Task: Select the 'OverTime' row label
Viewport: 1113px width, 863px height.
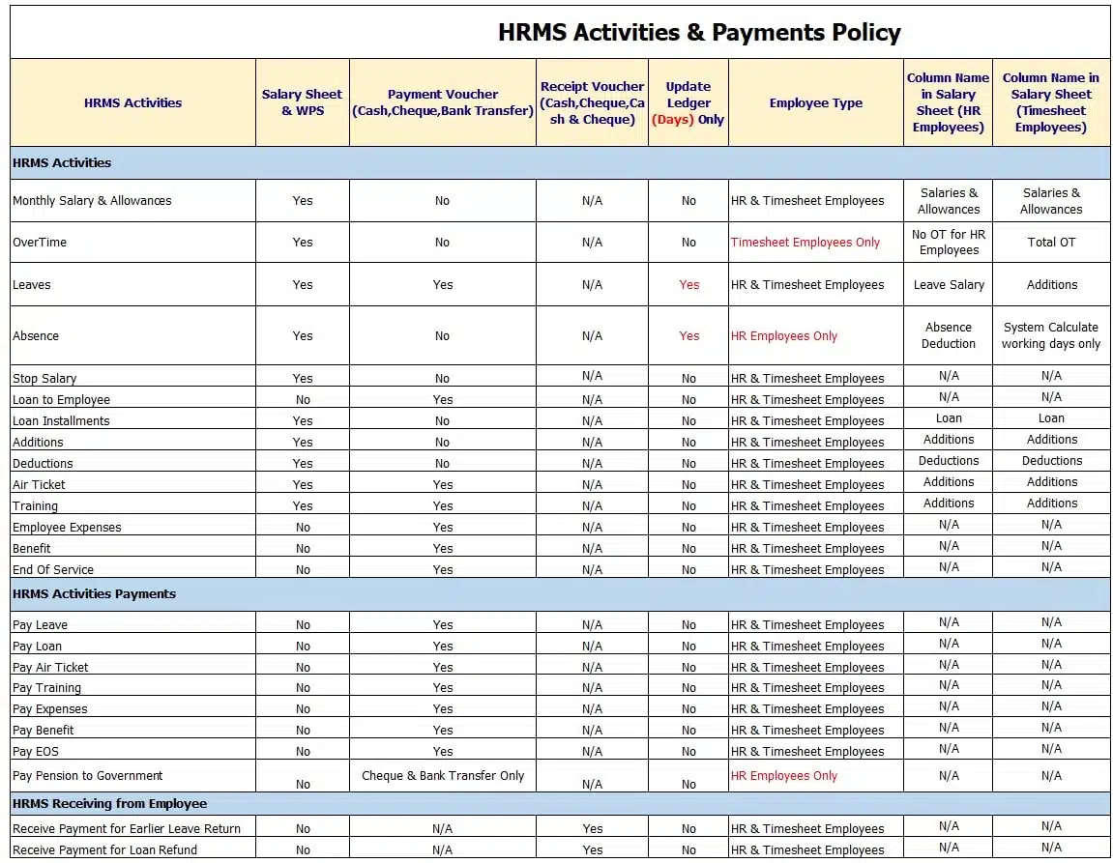Action: tap(40, 242)
